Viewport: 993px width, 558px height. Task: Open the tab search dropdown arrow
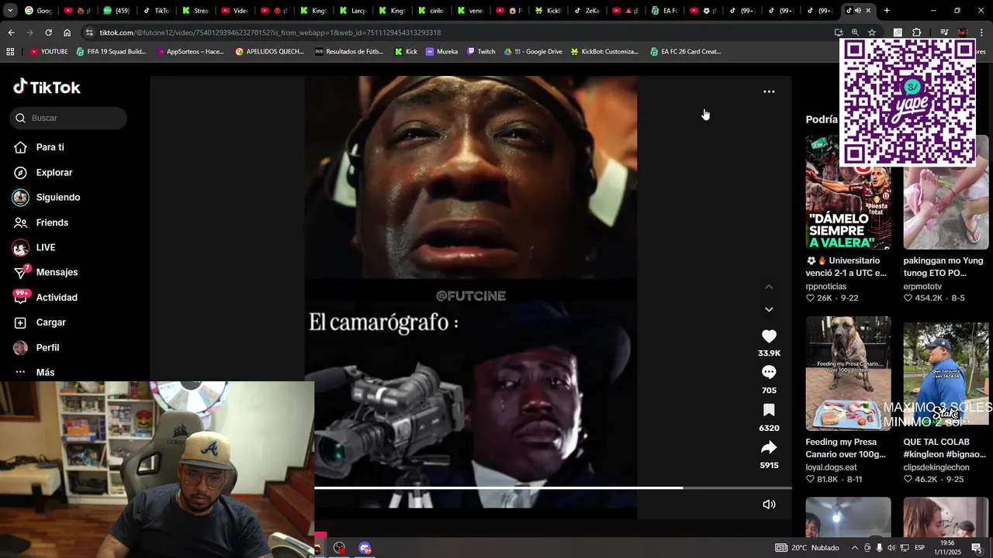(9, 11)
